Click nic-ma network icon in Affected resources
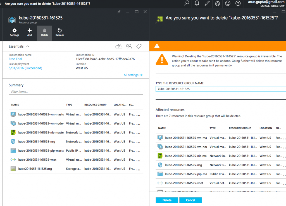The image size is (286, 206). click(x=160, y=156)
